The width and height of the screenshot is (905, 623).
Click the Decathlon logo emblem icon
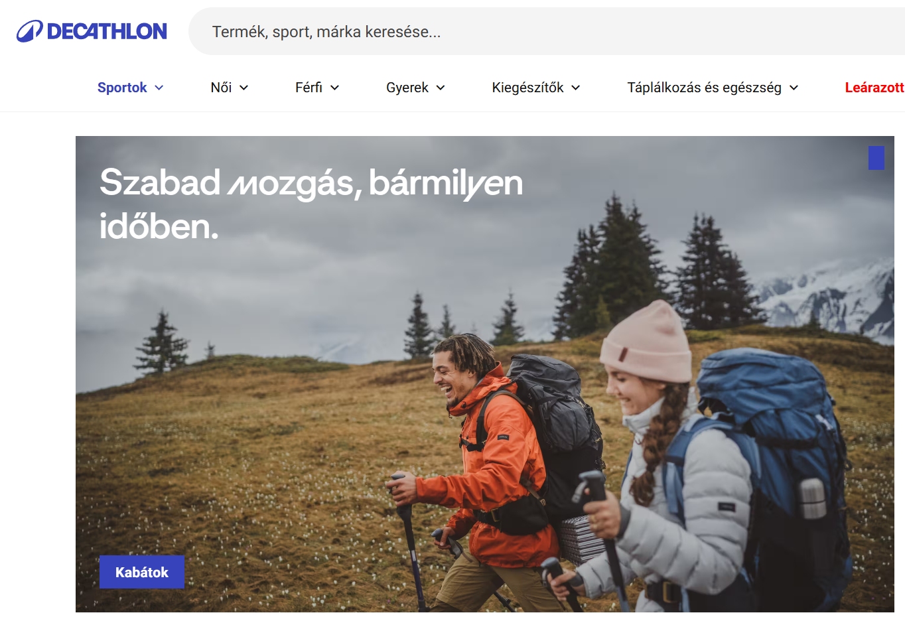pos(30,31)
